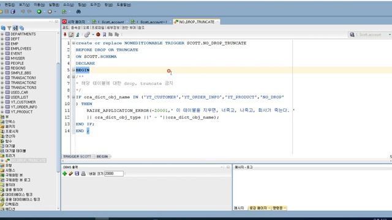Image resolution: width=392 pixels, height=220 pixels.
Task: Click the collapse-all icon in tree toolbar
Action: [x=22, y=28]
